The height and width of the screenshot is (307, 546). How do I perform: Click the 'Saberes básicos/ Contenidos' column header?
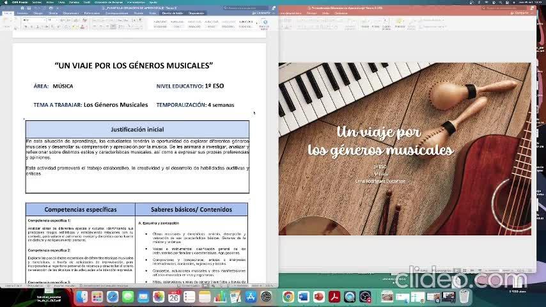click(192, 209)
